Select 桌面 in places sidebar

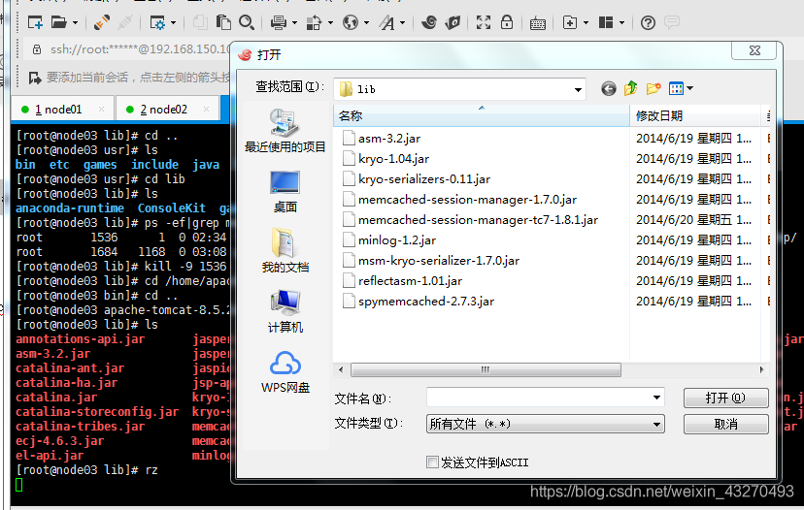[x=285, y=191]
